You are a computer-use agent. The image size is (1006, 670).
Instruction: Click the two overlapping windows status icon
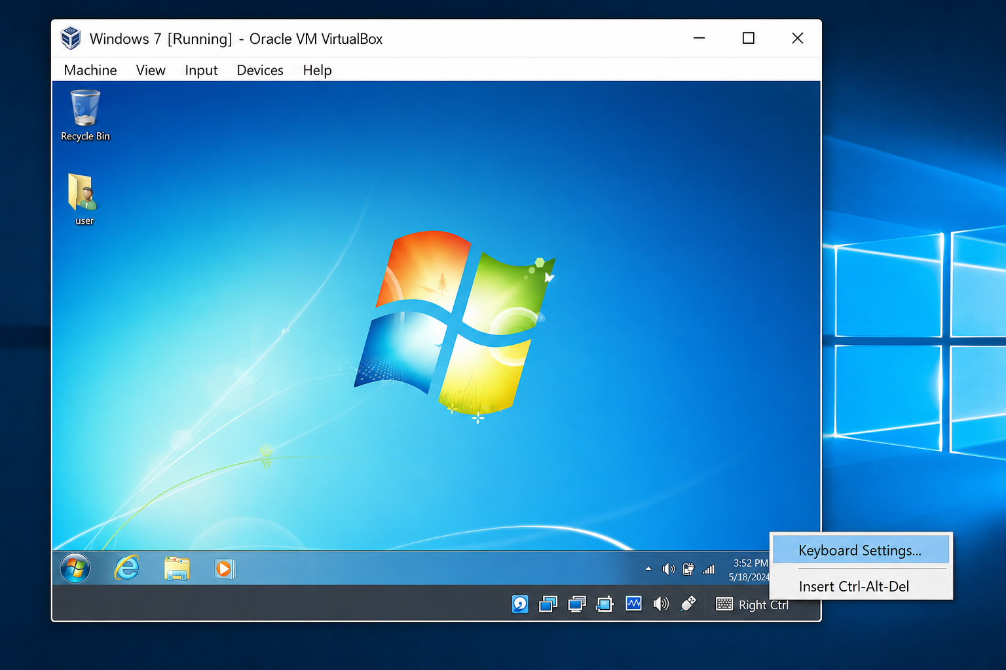click(x=548, y=604)
